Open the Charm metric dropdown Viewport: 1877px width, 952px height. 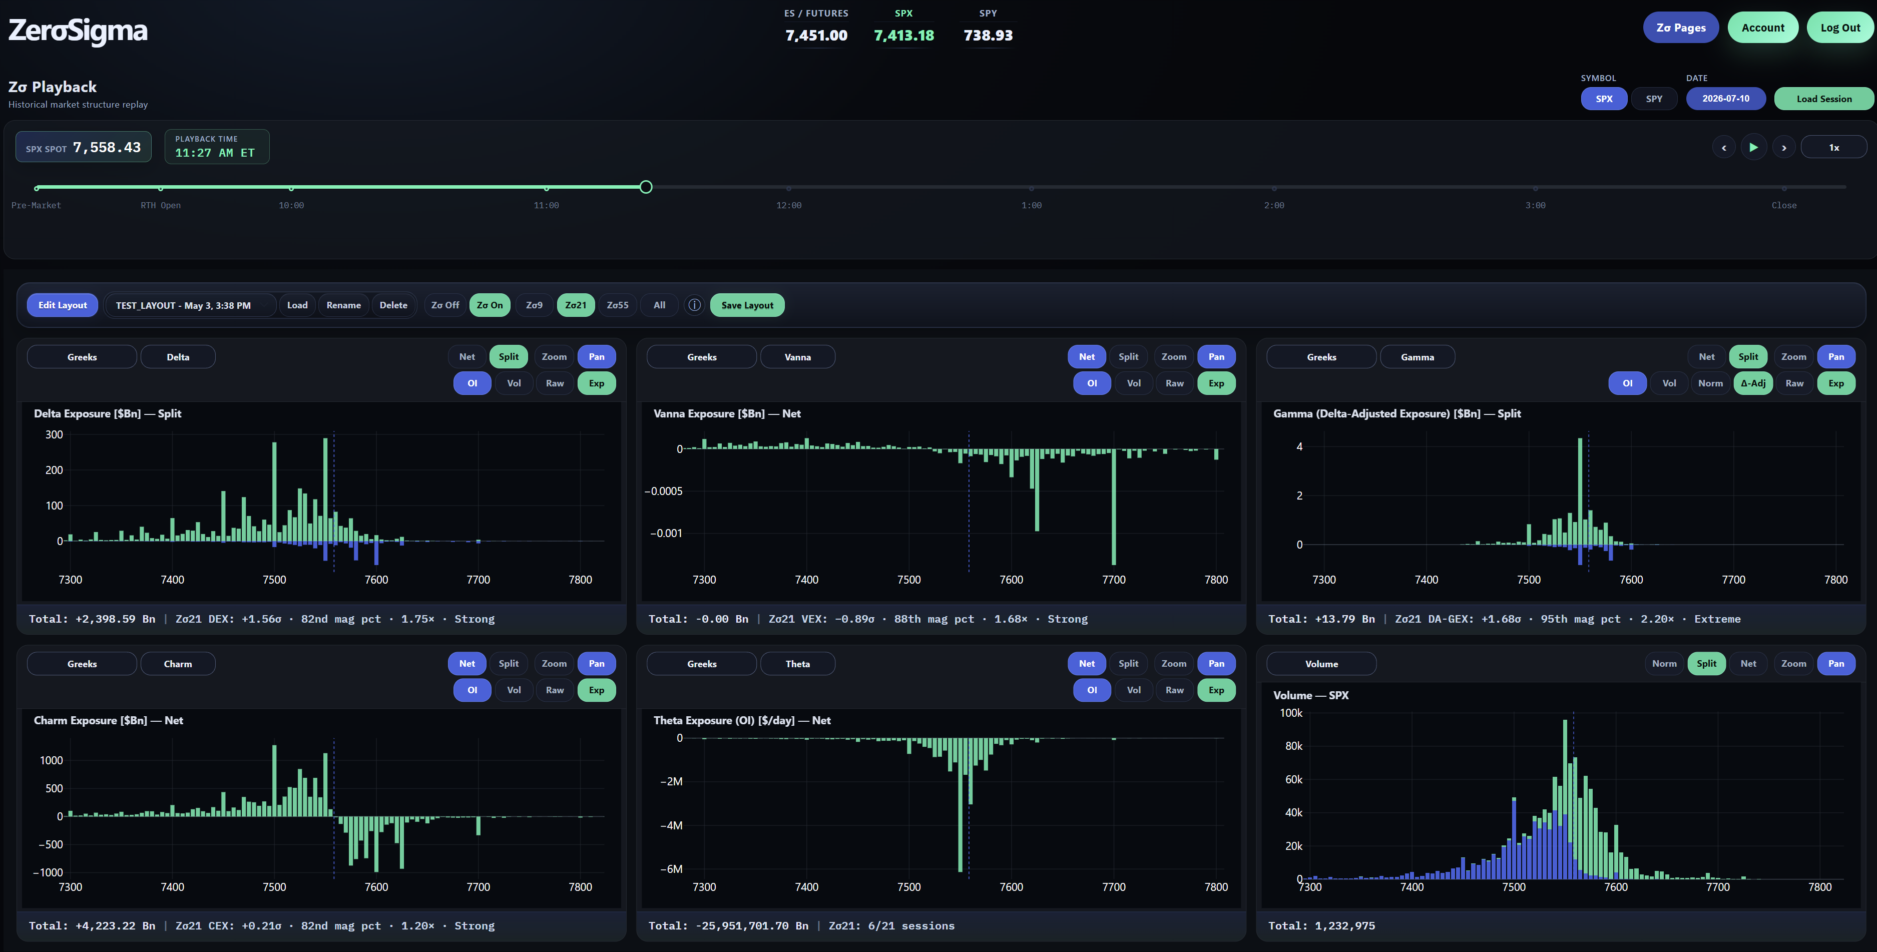(178, 664)
